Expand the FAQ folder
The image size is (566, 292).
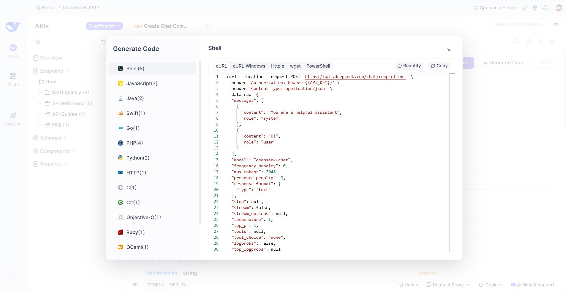click(x=54, y=125)
